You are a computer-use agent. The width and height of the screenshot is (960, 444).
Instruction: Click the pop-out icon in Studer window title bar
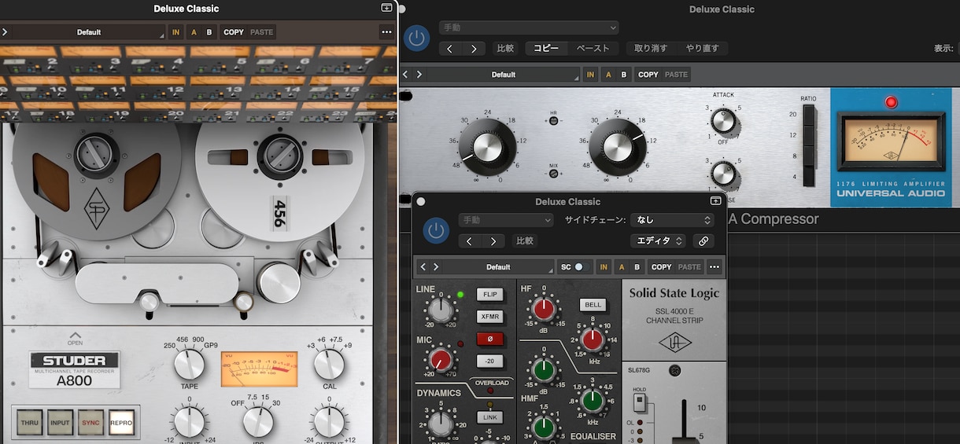386,8
